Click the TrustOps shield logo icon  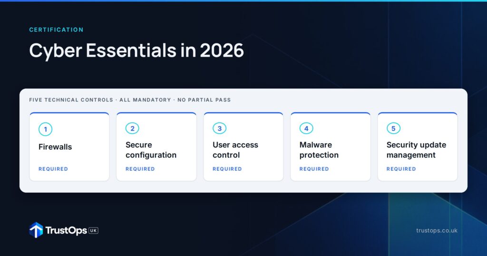pos(36,230)
